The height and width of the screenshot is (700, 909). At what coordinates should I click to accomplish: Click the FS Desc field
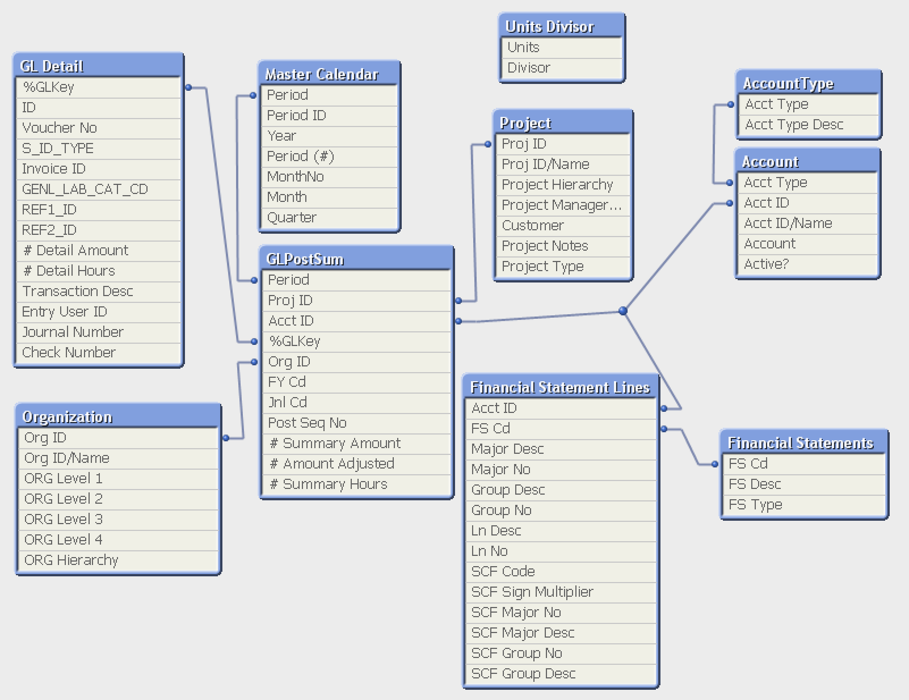click(x=804, y=484)
